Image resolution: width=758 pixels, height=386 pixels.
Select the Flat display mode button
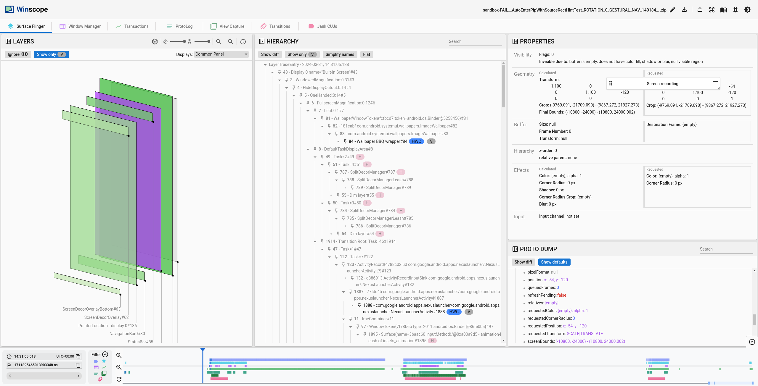(x=366, y=54)
